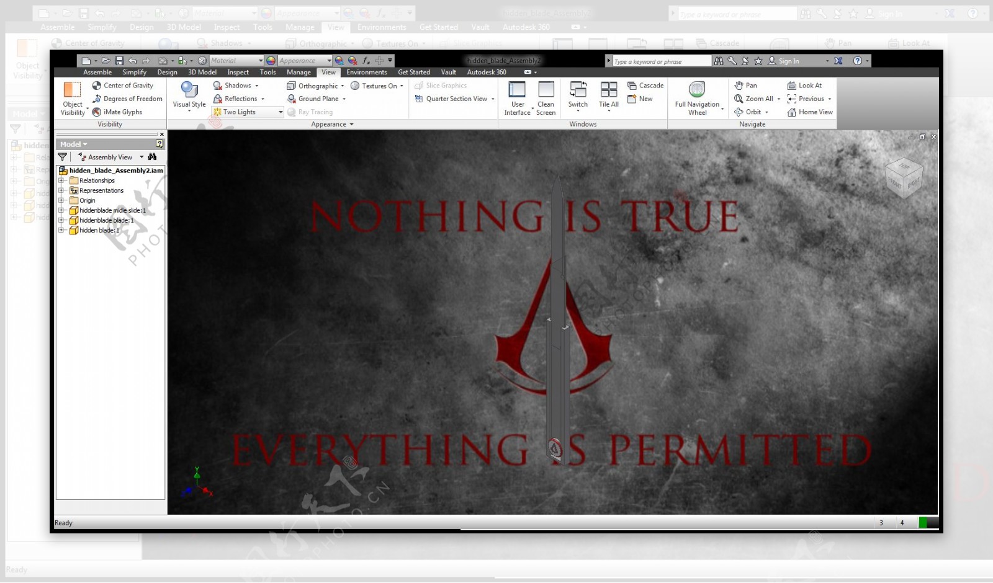Open the Manage ribbon tab

299,73
